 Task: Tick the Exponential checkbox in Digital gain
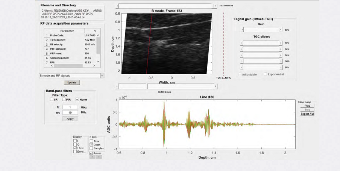265,74
